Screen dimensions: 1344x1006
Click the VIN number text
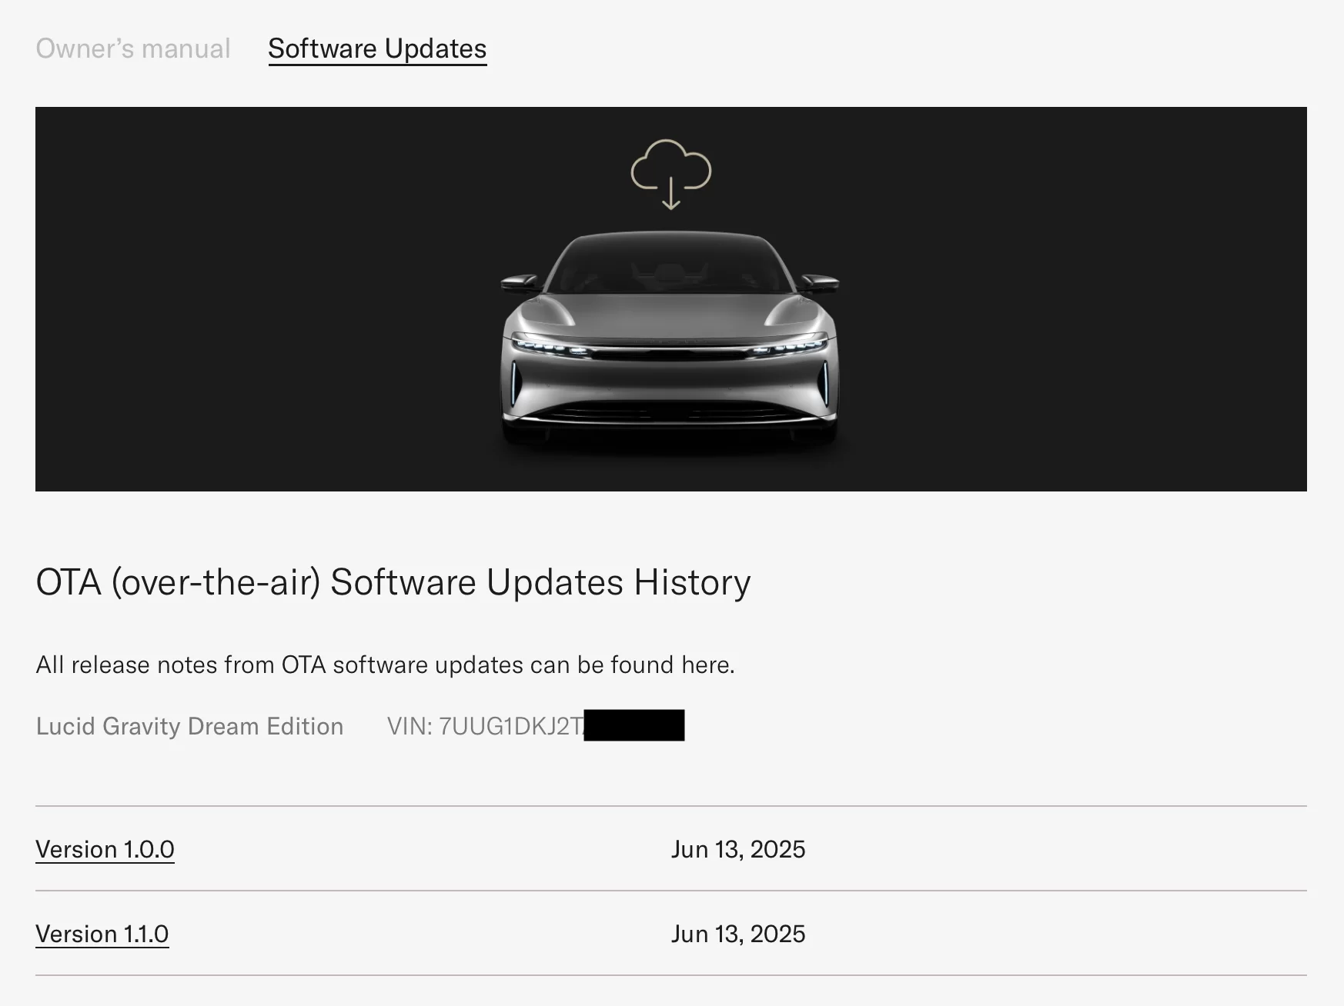tap(486, 726)
